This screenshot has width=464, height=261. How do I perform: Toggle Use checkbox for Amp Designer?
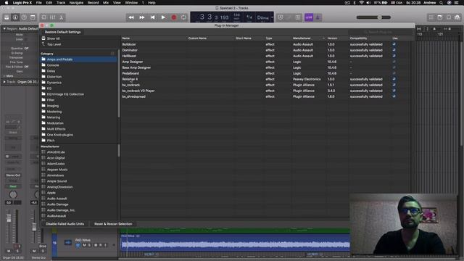coord(394,62)
